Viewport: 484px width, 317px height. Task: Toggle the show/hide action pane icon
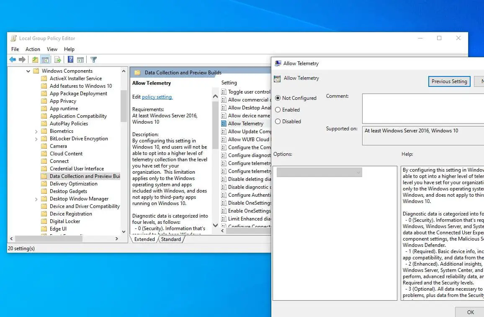pos(80,60)
